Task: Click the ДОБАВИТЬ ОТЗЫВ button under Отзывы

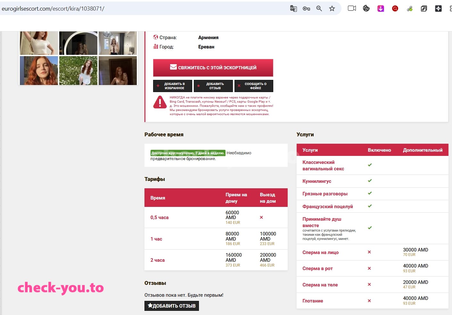Action: (x=172, y=306)
